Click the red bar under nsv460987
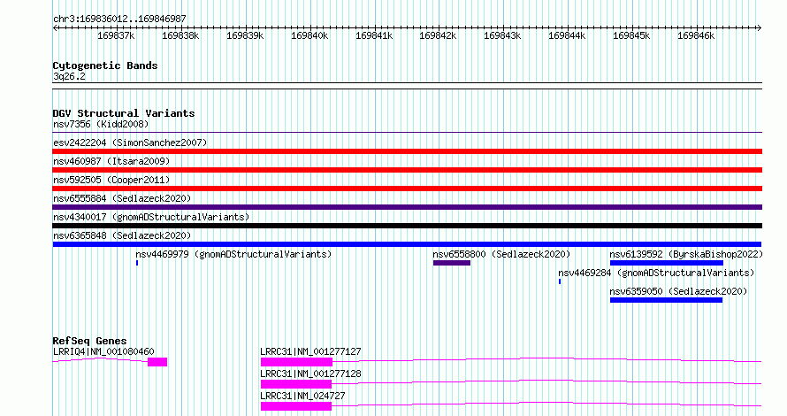This screenshot has width=787, height=416. [407, 170]
